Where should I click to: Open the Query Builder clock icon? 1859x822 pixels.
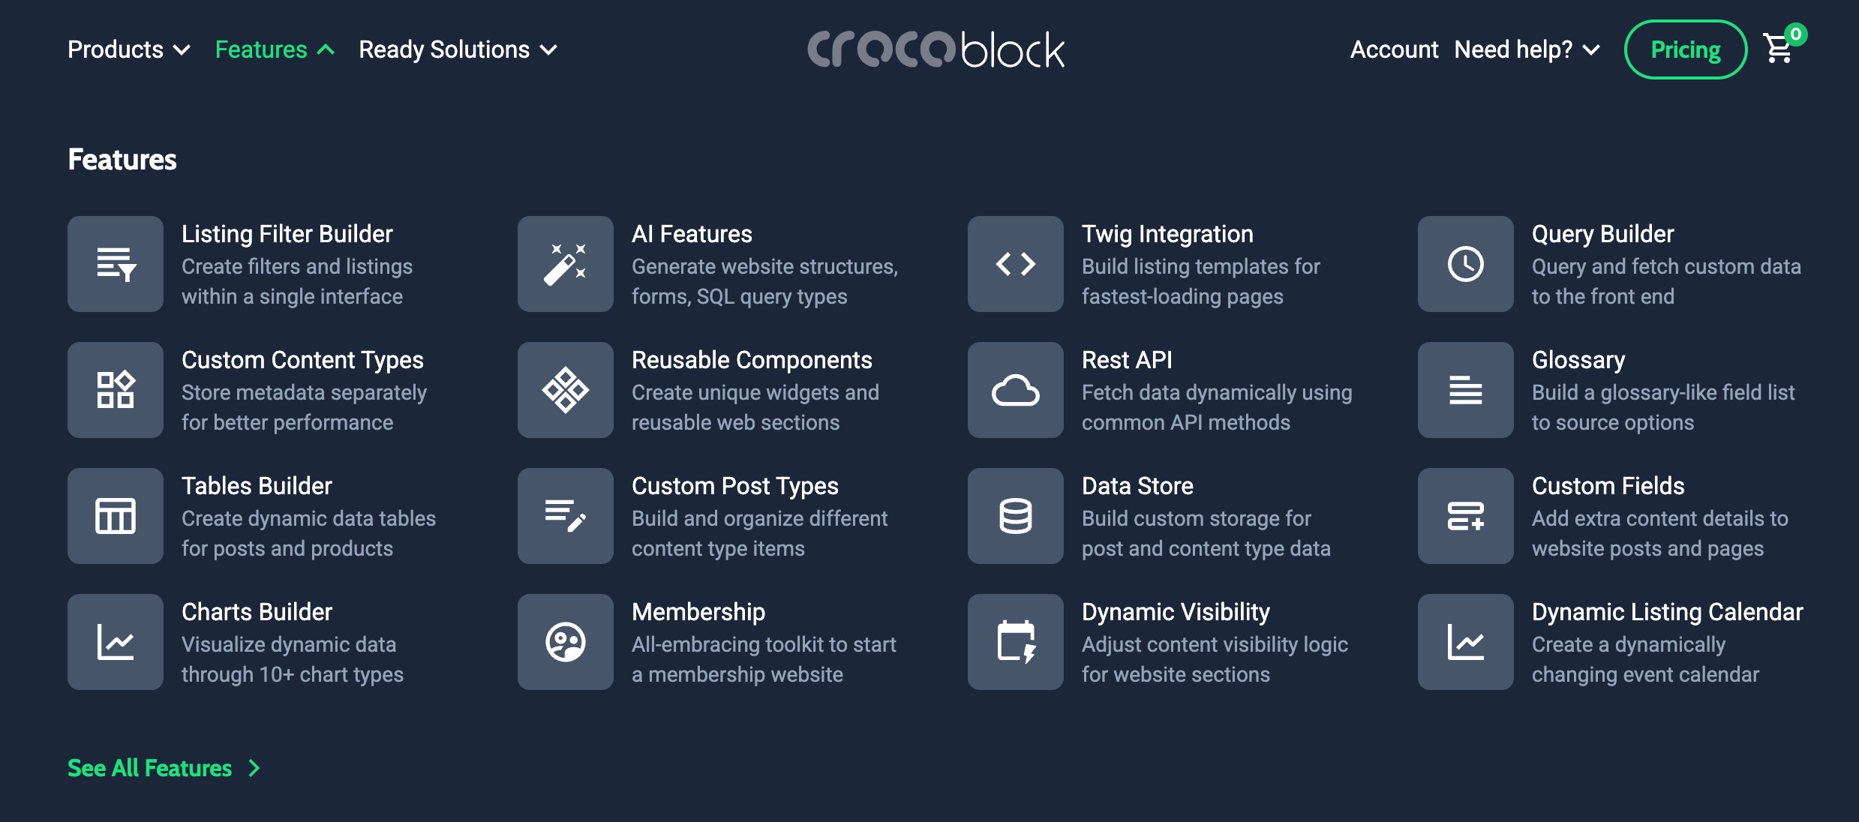1465,264
